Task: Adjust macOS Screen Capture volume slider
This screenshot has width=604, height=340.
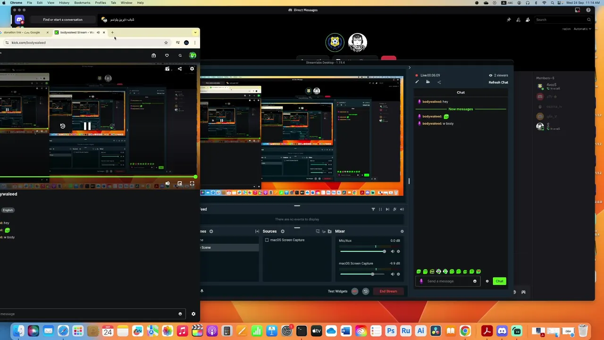Action: coord(362,274)
